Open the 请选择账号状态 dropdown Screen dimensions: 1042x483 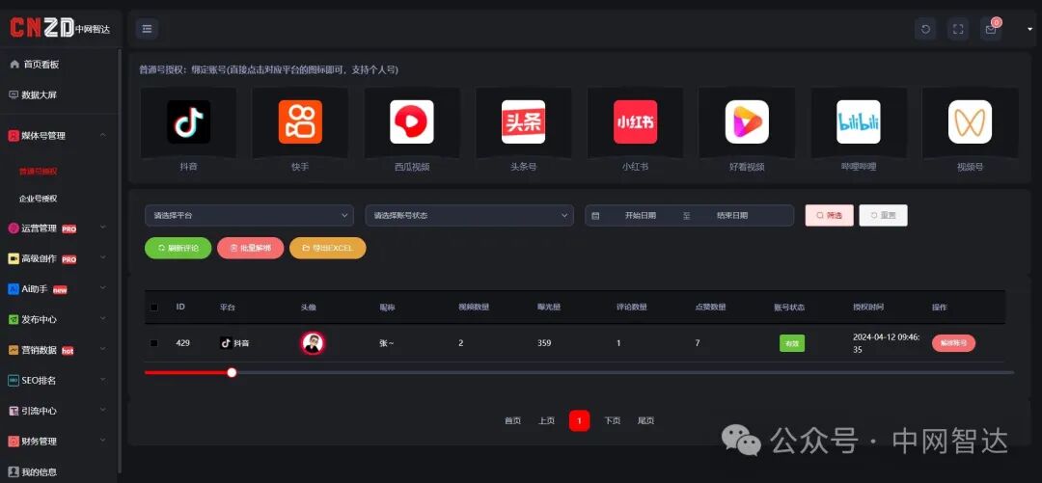(469, 215)
